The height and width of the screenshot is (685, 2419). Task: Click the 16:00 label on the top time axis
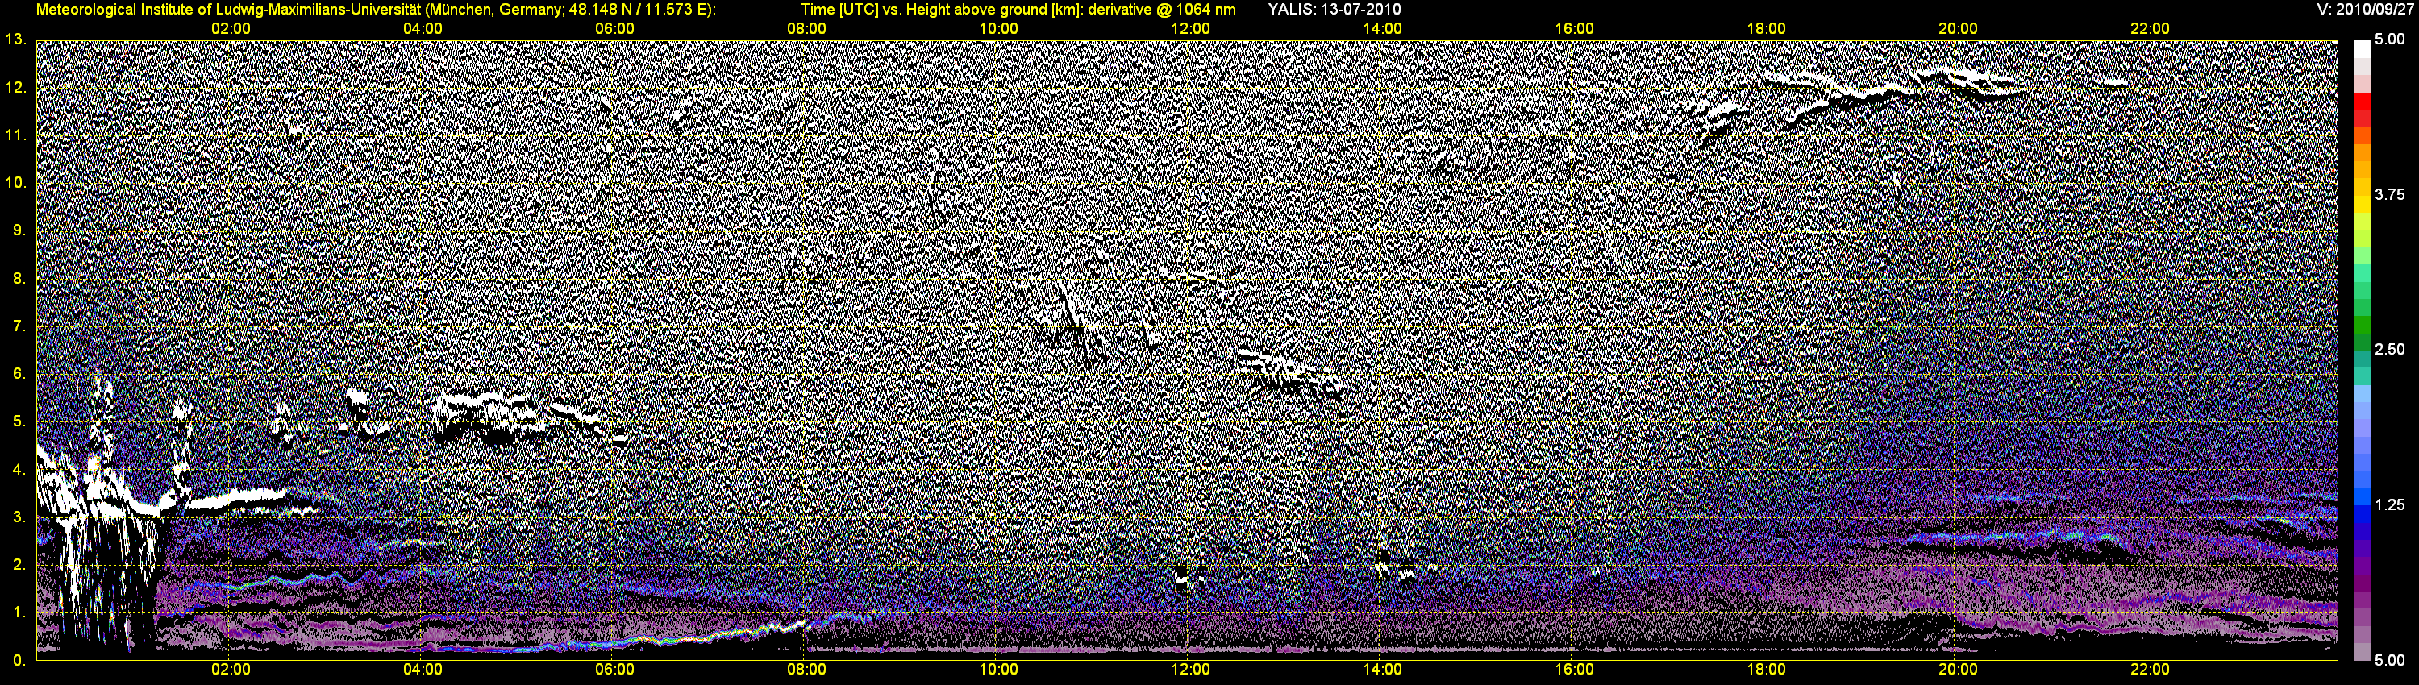coord(1574,29)
